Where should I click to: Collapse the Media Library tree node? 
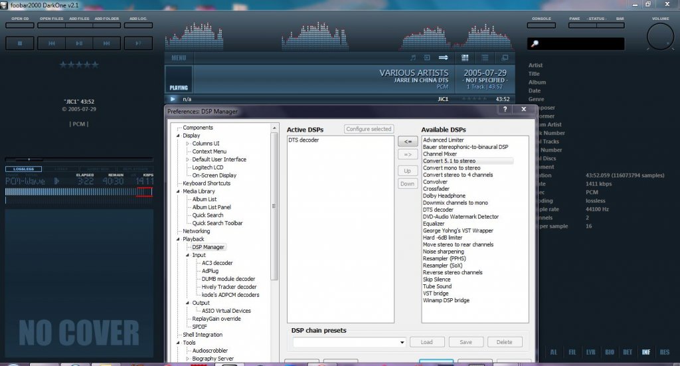[x=178, y=191]
